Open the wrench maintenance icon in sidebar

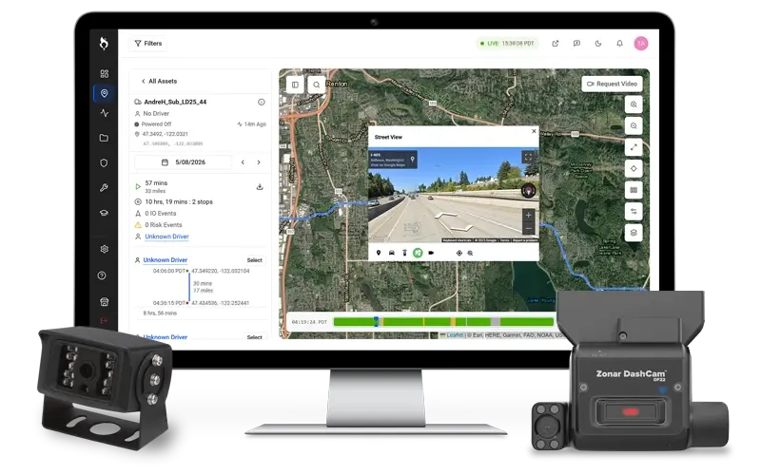[104, 187]
